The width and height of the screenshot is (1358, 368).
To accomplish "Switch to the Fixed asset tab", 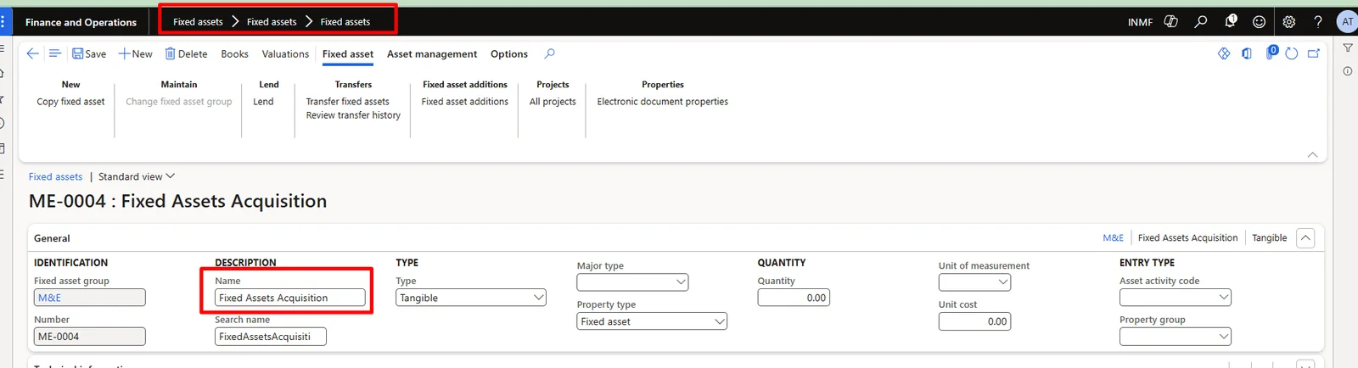I will [348, 53].
